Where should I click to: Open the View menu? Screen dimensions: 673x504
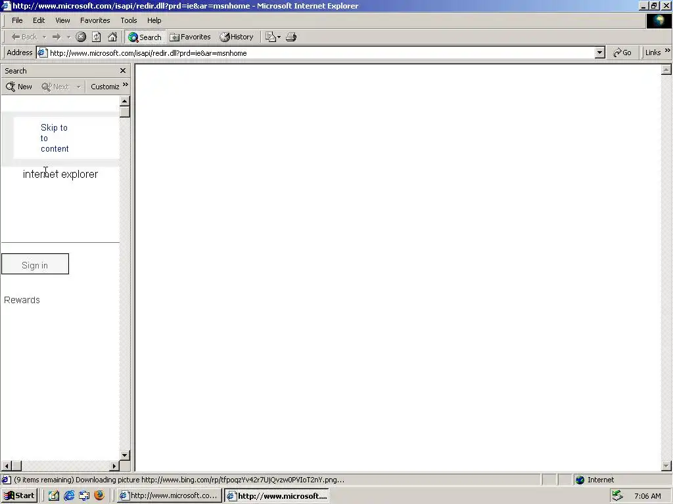pyautogui.click(x=62, y=20)
